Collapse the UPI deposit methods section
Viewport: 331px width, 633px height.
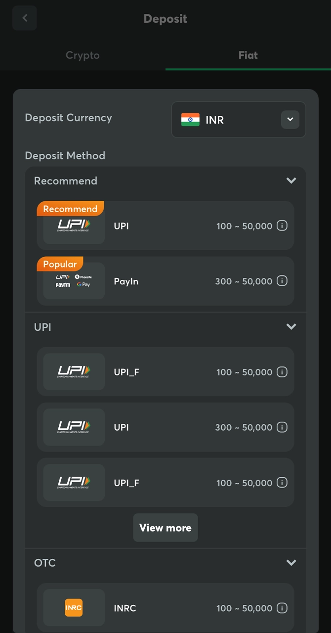291,326
